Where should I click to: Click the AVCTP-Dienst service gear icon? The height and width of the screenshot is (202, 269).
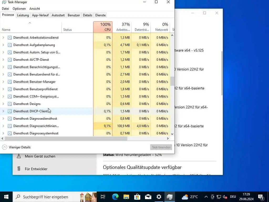click(x=10, y=60)
